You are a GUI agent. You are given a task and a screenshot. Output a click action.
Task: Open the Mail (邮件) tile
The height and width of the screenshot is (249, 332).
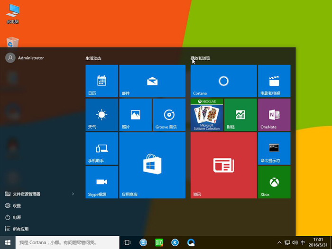152,81
